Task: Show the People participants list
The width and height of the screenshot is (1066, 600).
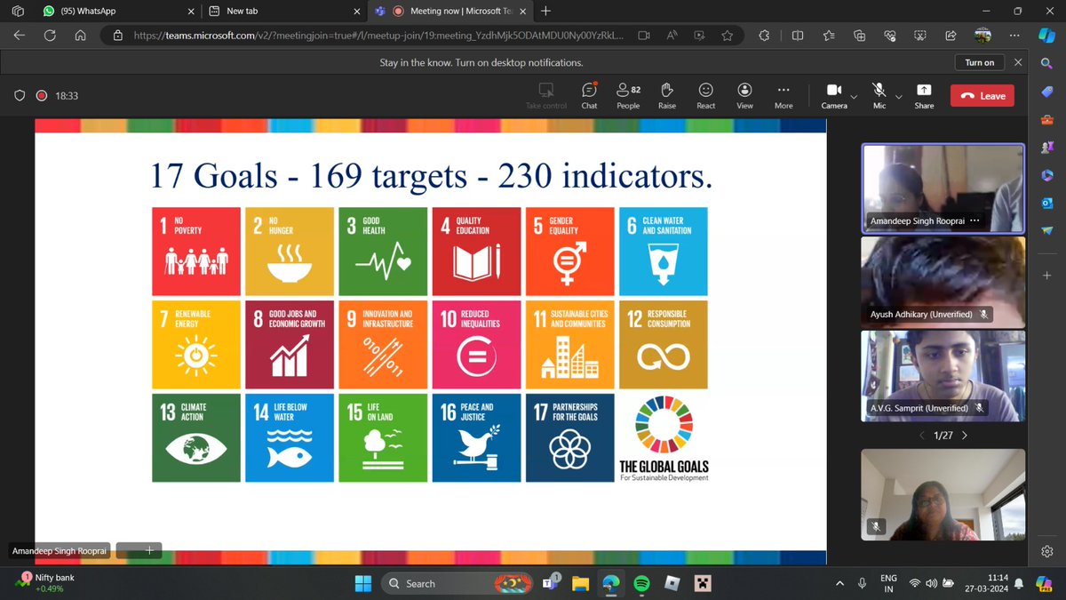Action: 628,96
